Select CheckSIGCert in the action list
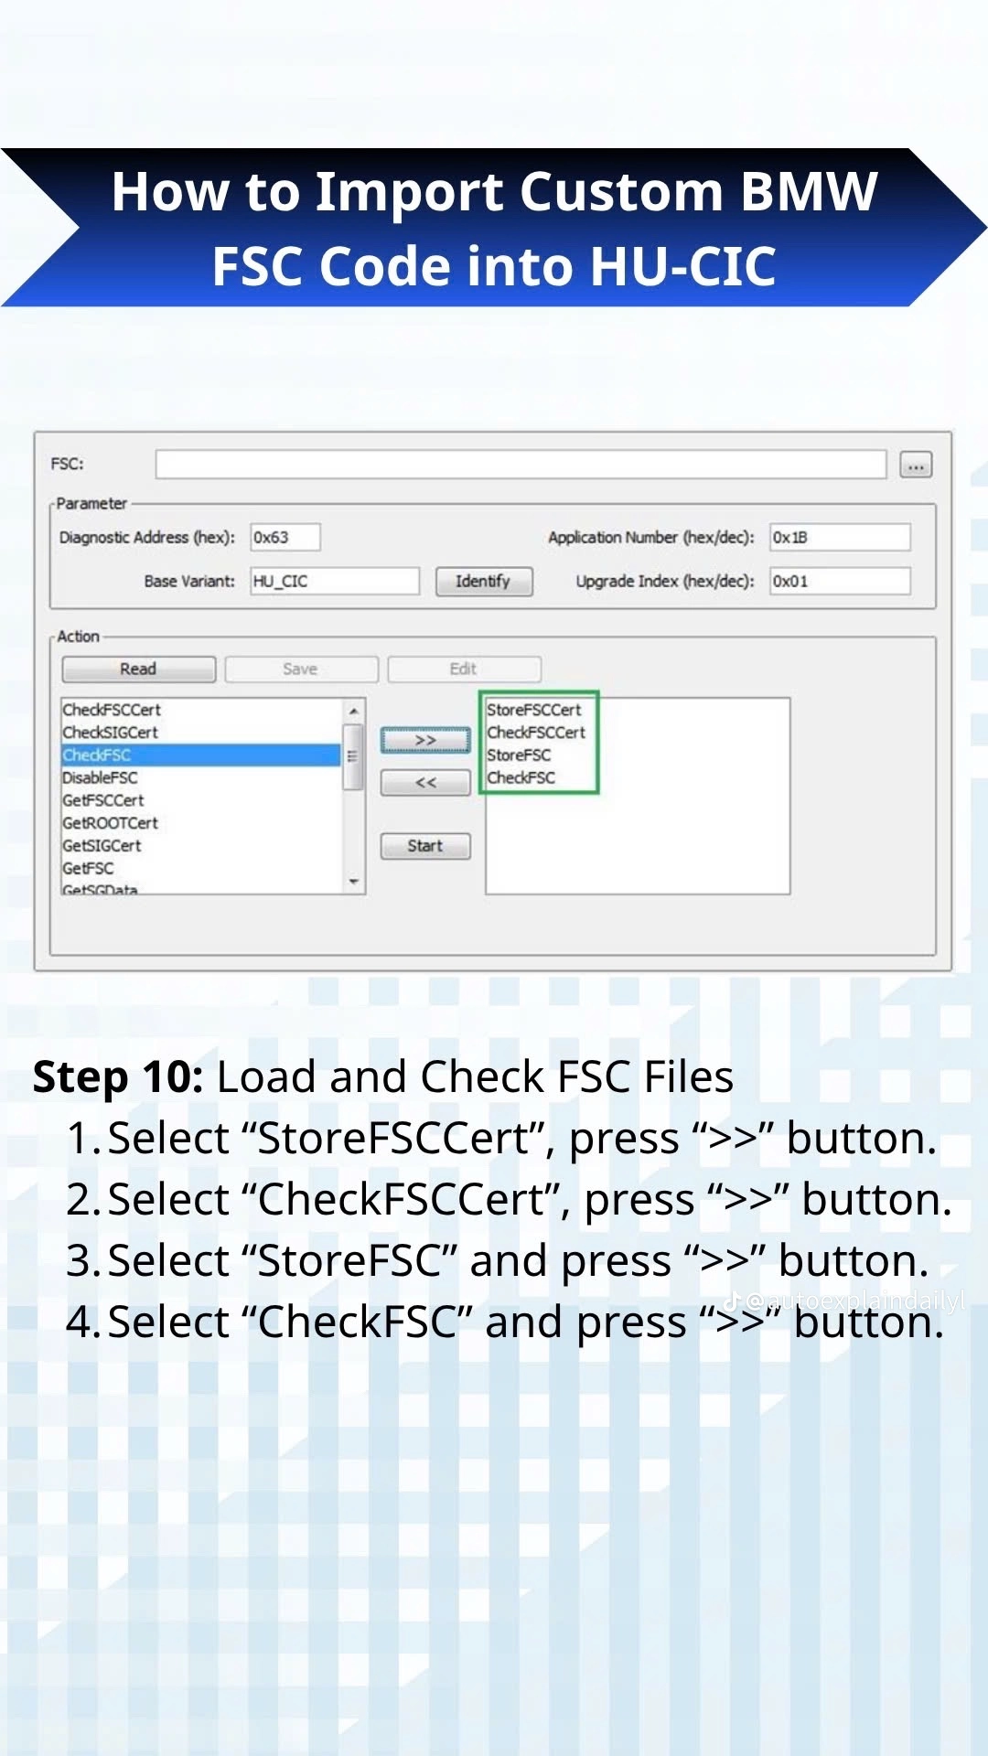The height and width of the screenshot is (1756, 988). coord(111,733)
